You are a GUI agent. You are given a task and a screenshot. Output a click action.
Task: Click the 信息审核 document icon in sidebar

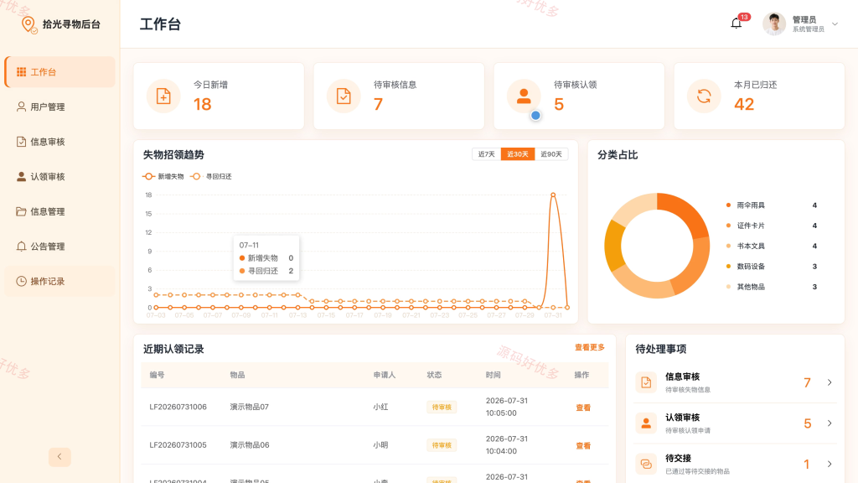[x=21, y=142]
